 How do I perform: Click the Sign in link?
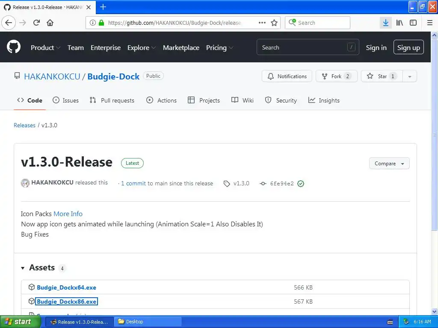(376, 48)
